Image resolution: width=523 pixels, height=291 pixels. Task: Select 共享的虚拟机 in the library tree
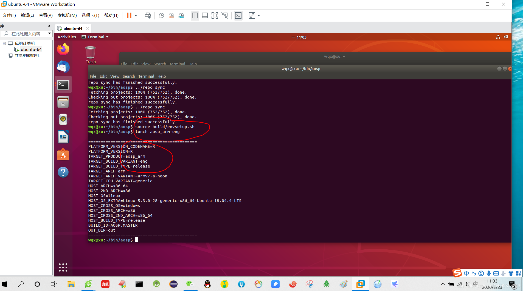pos(27,56)
